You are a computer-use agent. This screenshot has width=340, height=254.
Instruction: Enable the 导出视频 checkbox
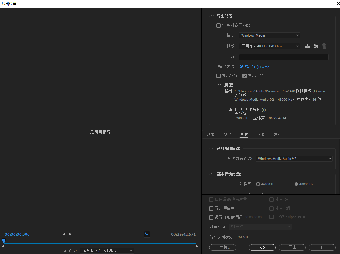pyautogui.click(x=218, y=76)
